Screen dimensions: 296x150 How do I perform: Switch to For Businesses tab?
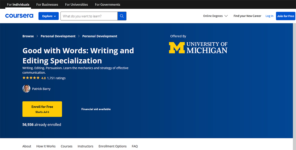pyautogui.click(x=47, y=4)
